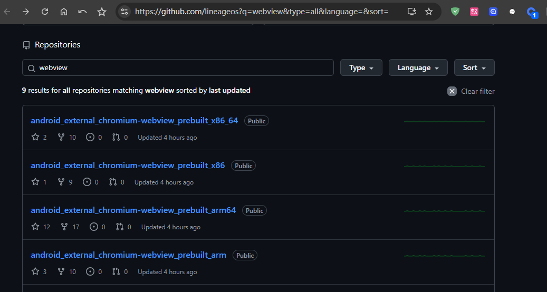The image size is (547, 292).
Task: Open site information icon in address bar
Action: (124, 12)
